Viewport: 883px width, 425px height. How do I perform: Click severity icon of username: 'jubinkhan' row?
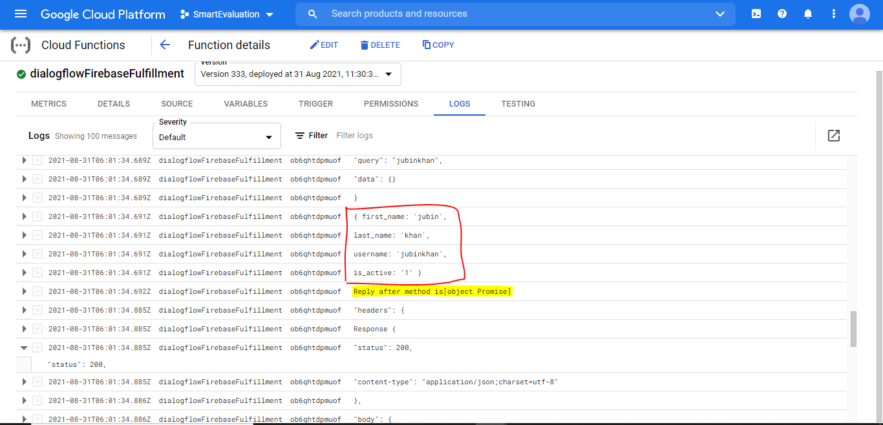(37, 254)
